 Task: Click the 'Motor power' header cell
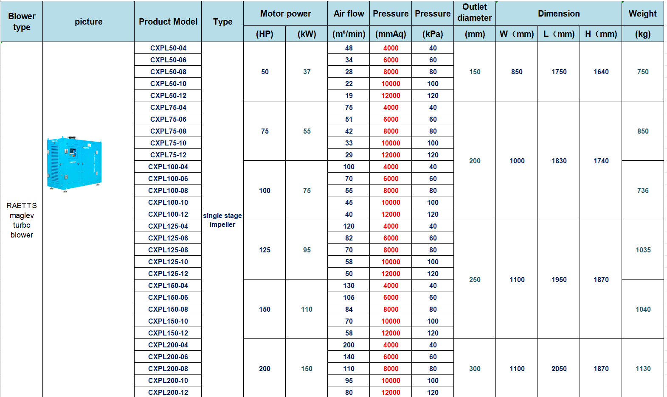(286, 14)
